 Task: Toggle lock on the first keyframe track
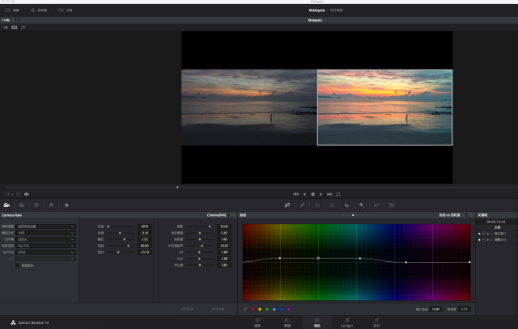click(x=485, y=233)
